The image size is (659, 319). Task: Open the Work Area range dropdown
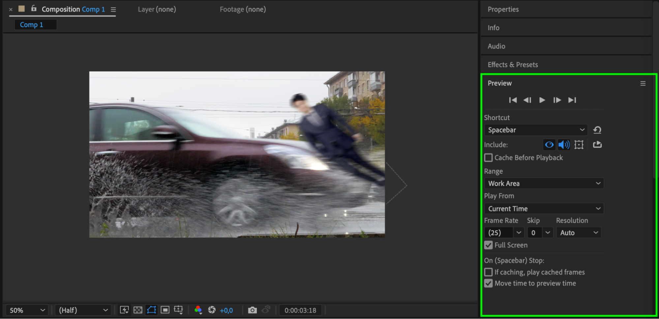[544, 183]
